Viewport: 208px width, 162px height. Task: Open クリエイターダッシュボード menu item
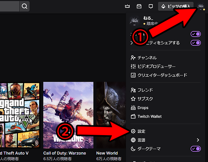coord(165,75)
